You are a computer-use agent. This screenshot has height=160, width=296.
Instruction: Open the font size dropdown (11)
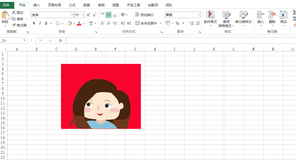pos(83,15)
